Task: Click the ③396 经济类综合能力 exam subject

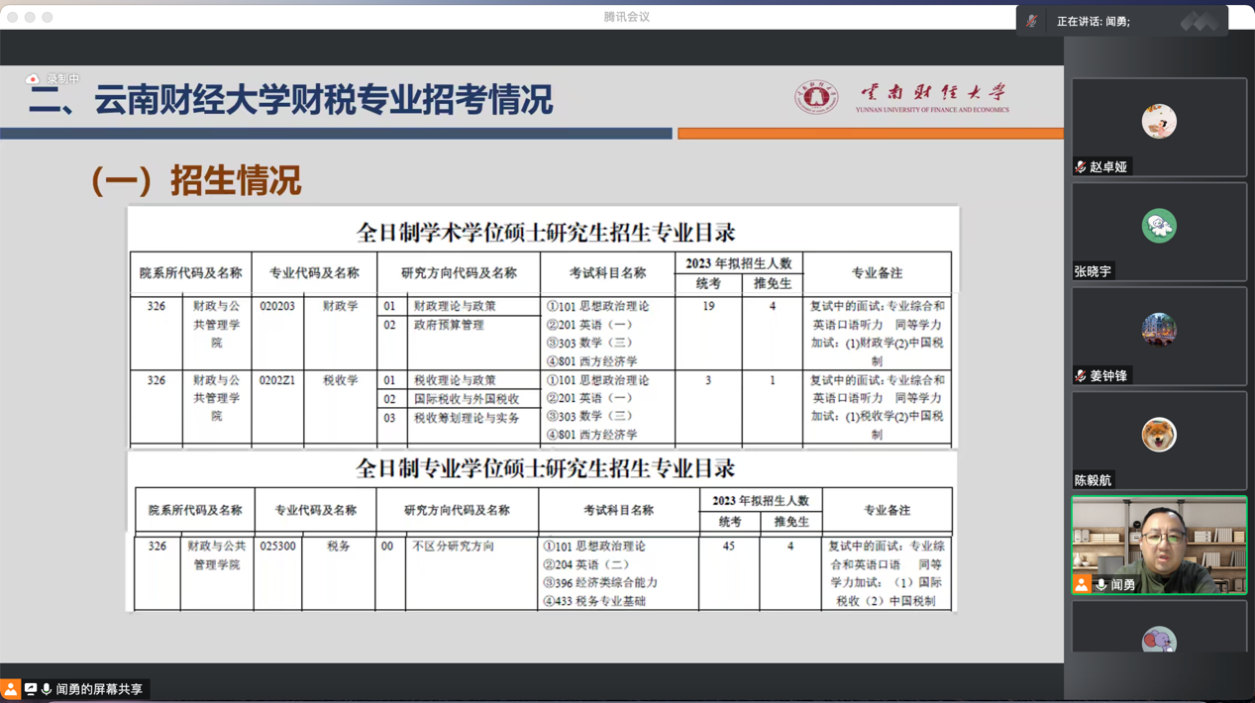Action: [600, 583]
